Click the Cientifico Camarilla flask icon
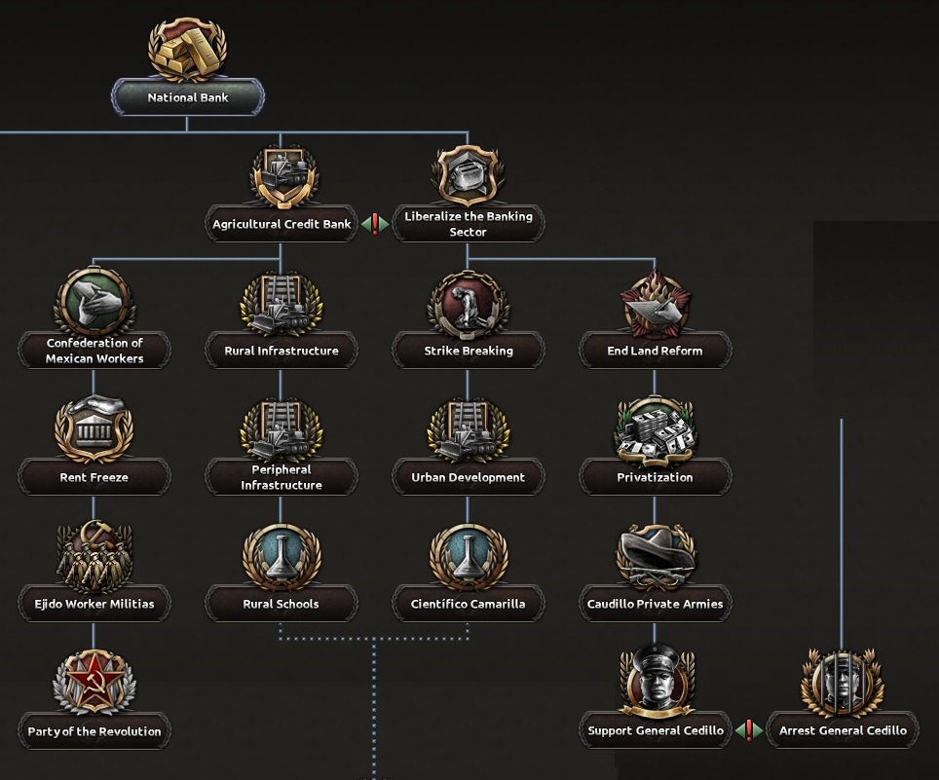This screenshot has height=780, width=939. [468, 557]
